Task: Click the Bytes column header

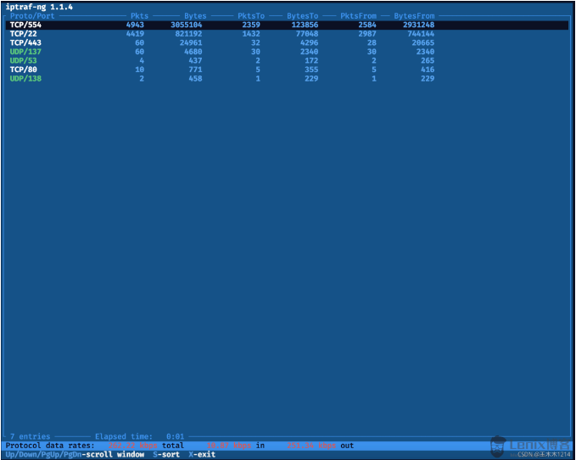Action: [195, 16]
